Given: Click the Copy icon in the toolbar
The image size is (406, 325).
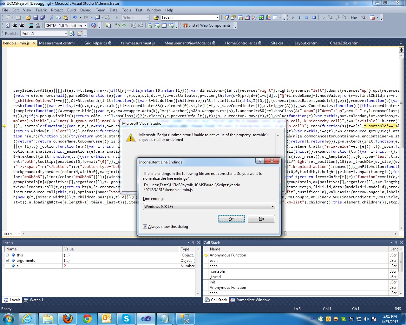Looking at the screenshot, I should coord(59,18).
